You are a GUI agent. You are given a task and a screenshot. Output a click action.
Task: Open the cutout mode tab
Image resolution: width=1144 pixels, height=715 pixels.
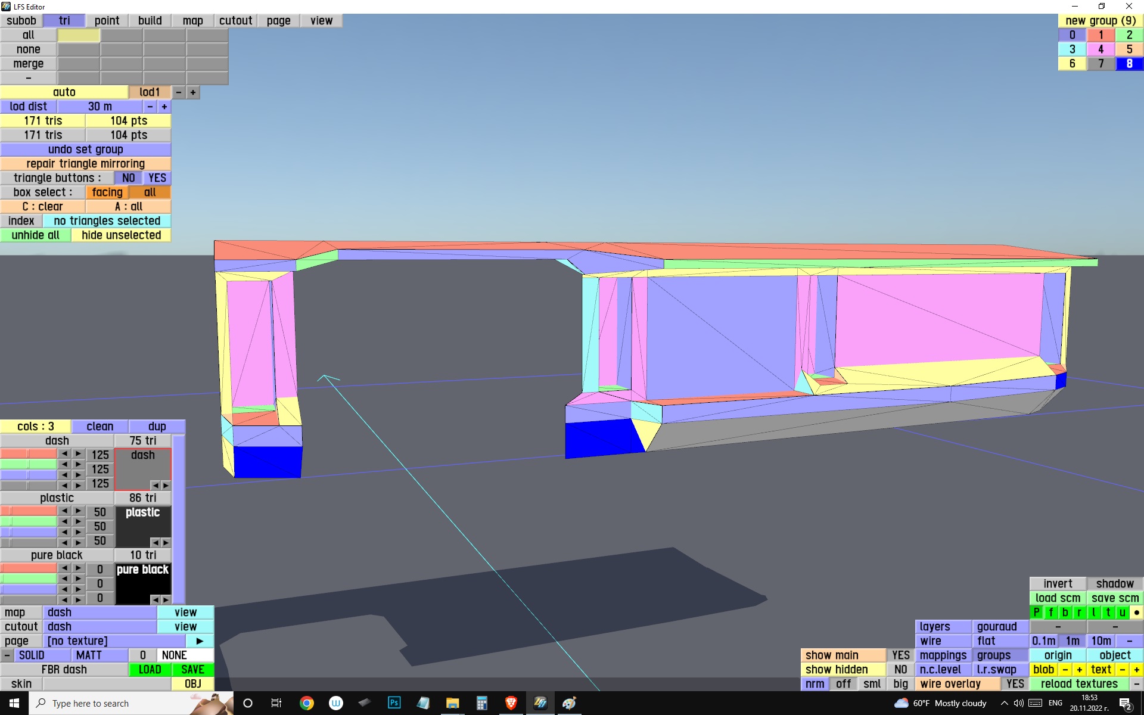coord(235,21)
